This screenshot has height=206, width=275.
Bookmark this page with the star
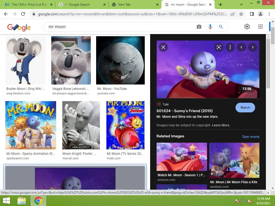pos(241,14)
